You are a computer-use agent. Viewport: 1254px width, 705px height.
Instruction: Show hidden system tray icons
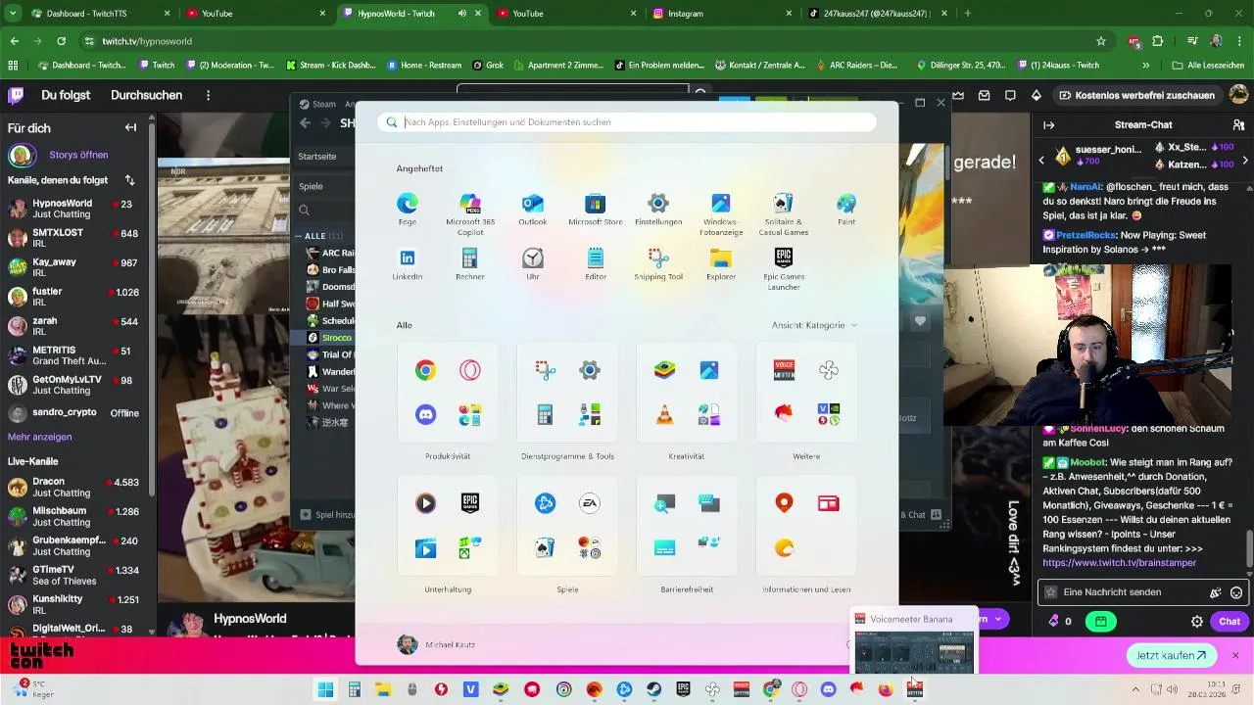point(1135,689)
